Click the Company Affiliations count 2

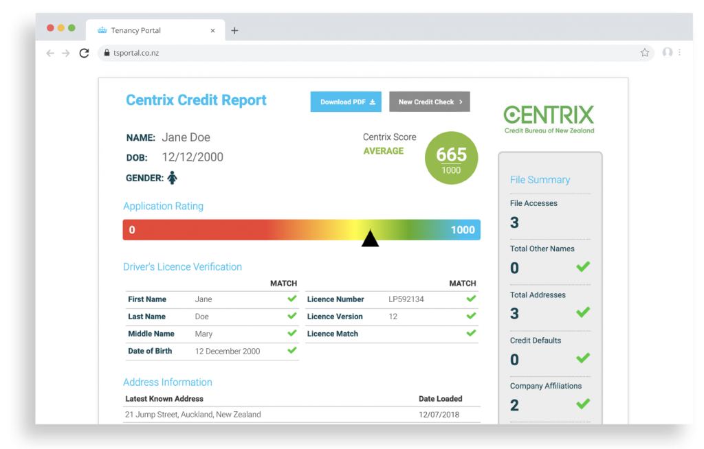pos(514,406)
